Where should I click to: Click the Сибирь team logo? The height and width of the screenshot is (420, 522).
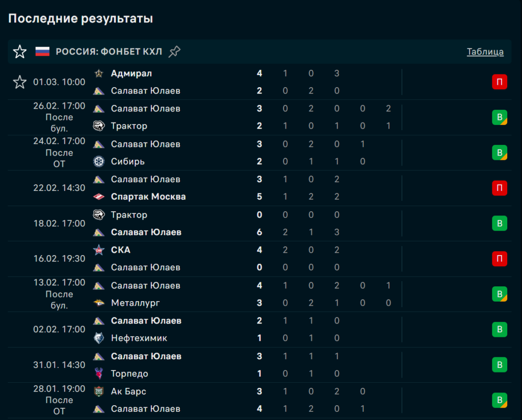[x=99, y=162]
